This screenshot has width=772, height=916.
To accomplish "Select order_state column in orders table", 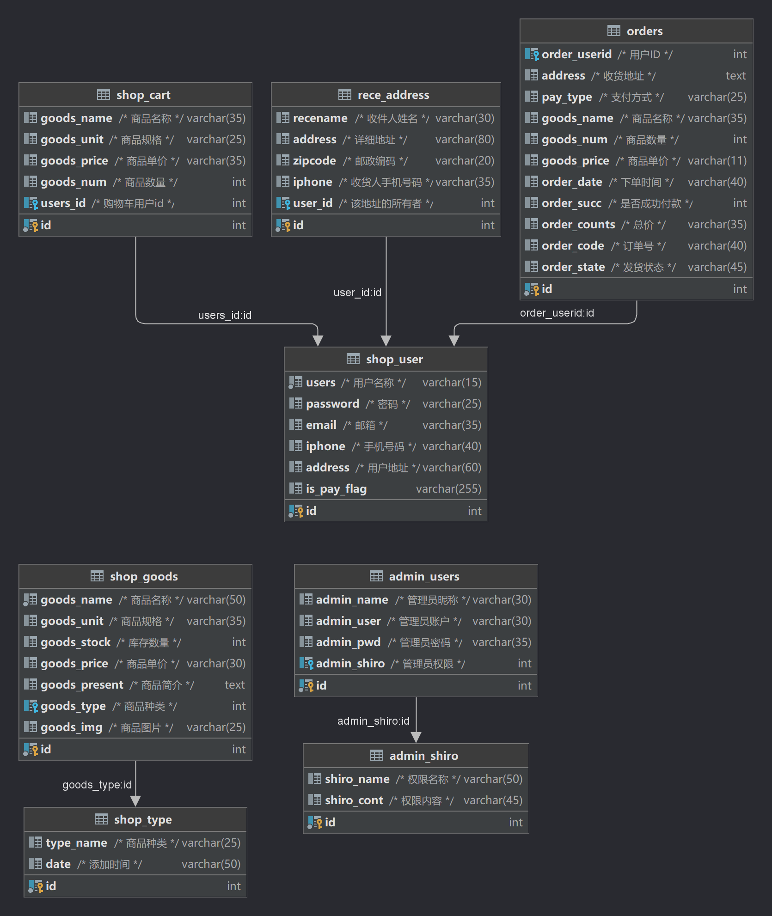I will click(637, 267).
